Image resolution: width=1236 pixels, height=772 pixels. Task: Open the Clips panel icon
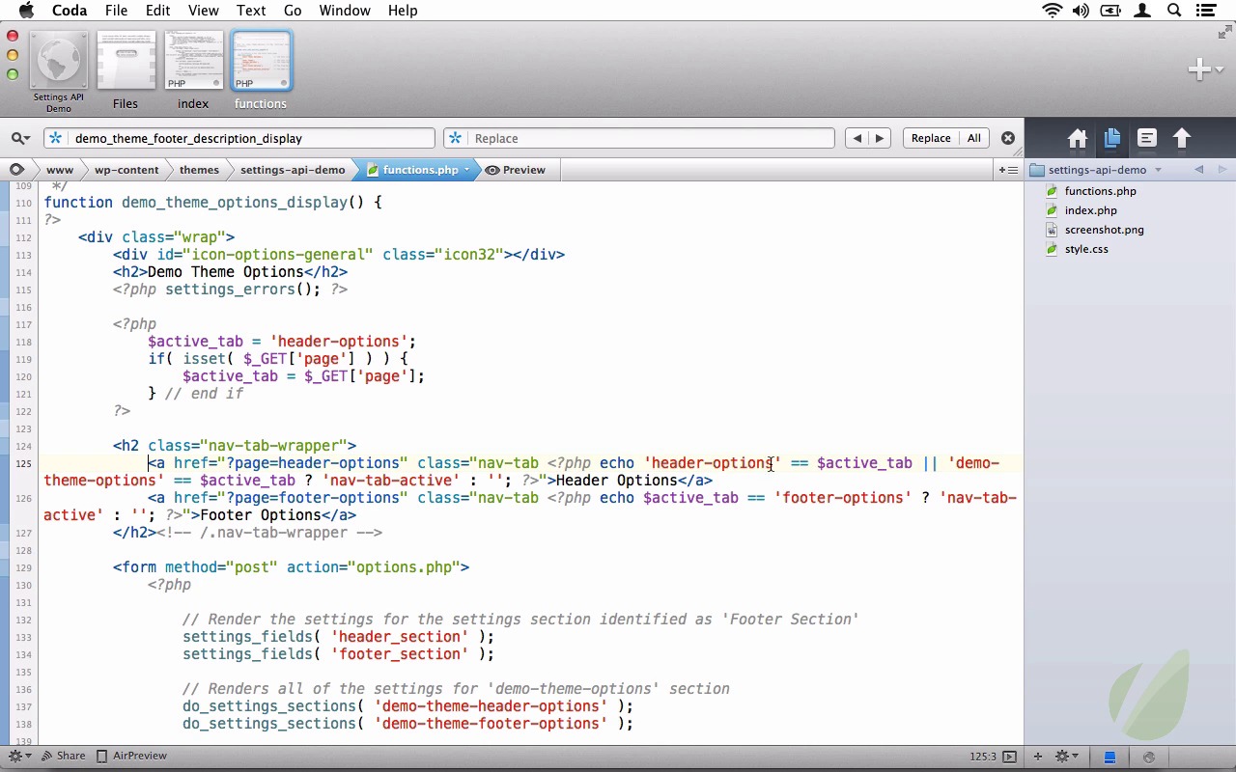1147,138
